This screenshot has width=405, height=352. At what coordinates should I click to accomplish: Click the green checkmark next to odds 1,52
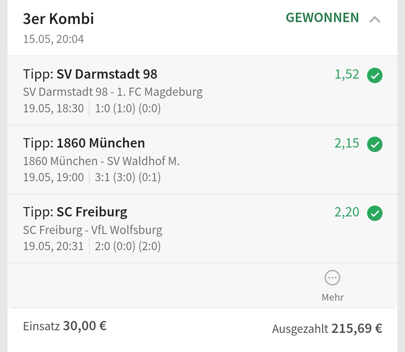(375, 76)
